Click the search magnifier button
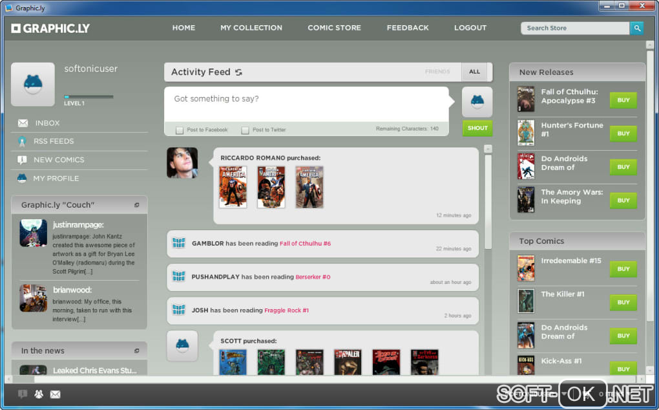 pos(637,28)
